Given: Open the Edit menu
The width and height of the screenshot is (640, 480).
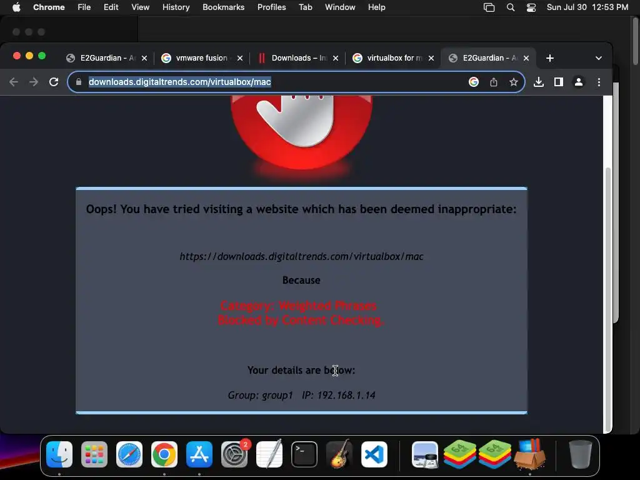Looking at the screenshot, I should click(x=111, y=7).
